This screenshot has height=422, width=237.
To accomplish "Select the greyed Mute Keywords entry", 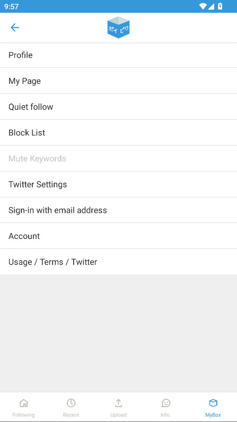I will point(119,159).
